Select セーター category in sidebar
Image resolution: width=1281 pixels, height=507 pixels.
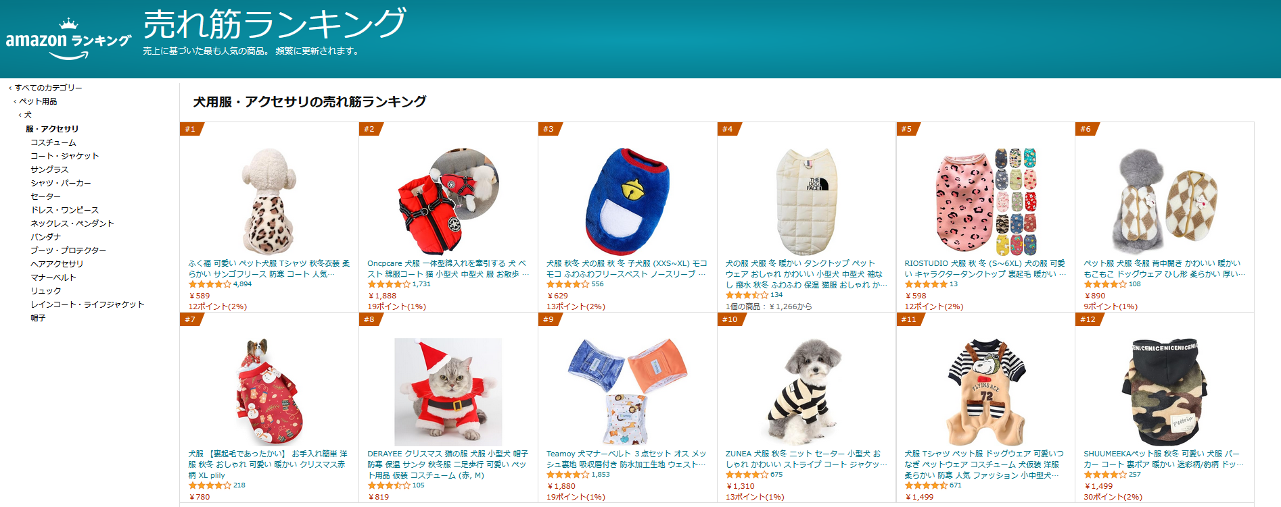coord(45,196)
